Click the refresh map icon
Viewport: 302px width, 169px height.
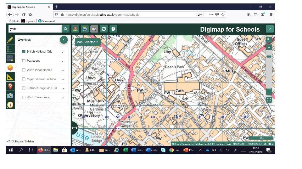coord(104,29)
